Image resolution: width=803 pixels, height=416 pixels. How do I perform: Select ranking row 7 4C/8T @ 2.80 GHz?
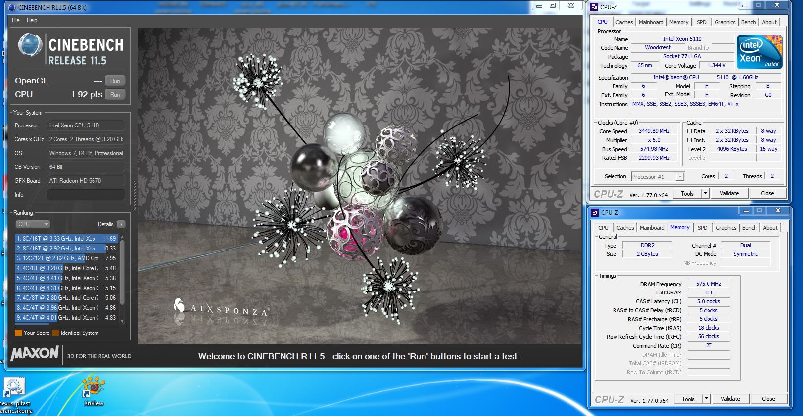tap(66, 298)
